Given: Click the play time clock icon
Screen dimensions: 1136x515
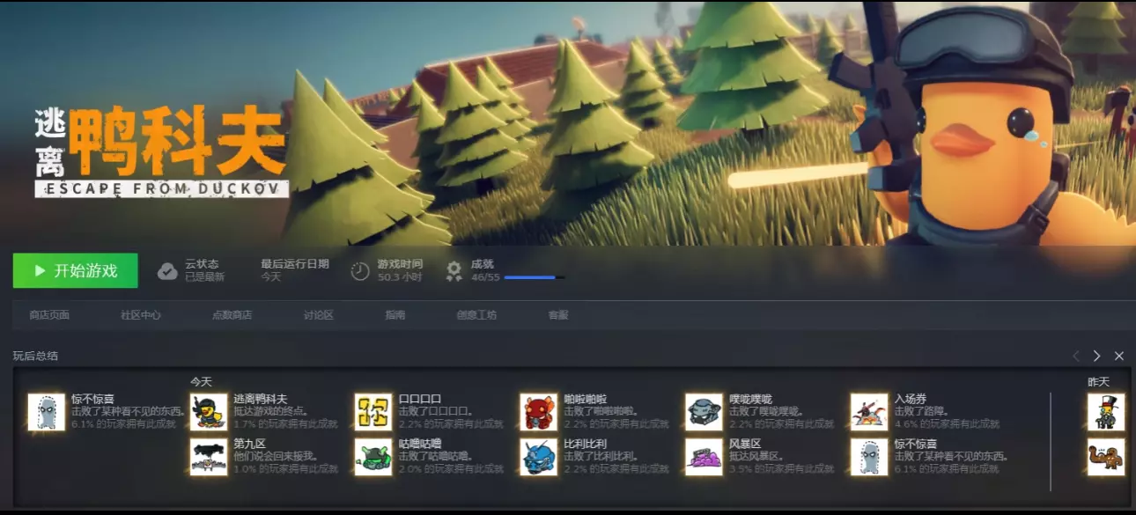Looking at the screenshot, I should [x=360, y=271].
